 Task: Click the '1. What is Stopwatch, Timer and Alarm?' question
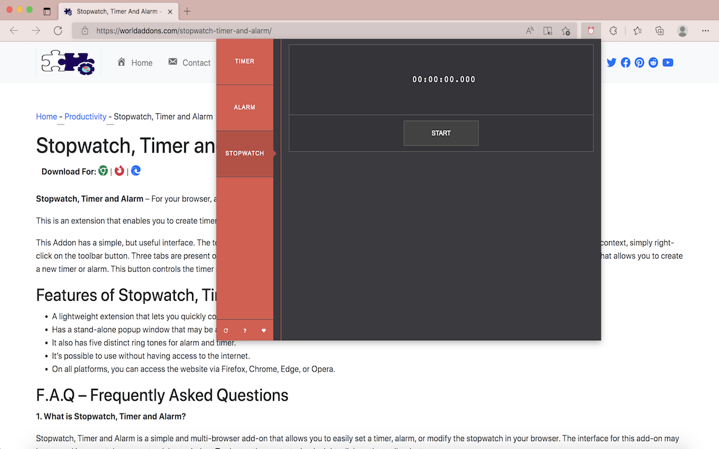point(111,416)
